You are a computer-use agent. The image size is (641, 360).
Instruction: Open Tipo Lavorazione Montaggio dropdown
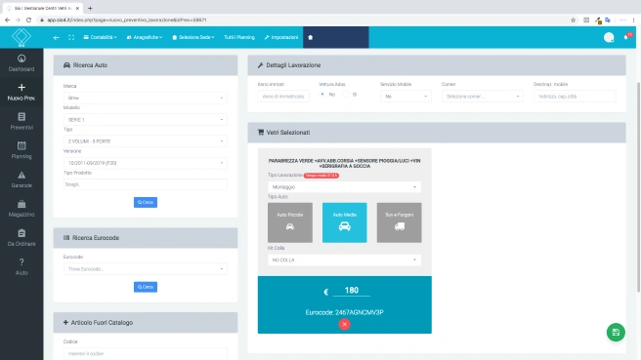(x=344, y=187)
